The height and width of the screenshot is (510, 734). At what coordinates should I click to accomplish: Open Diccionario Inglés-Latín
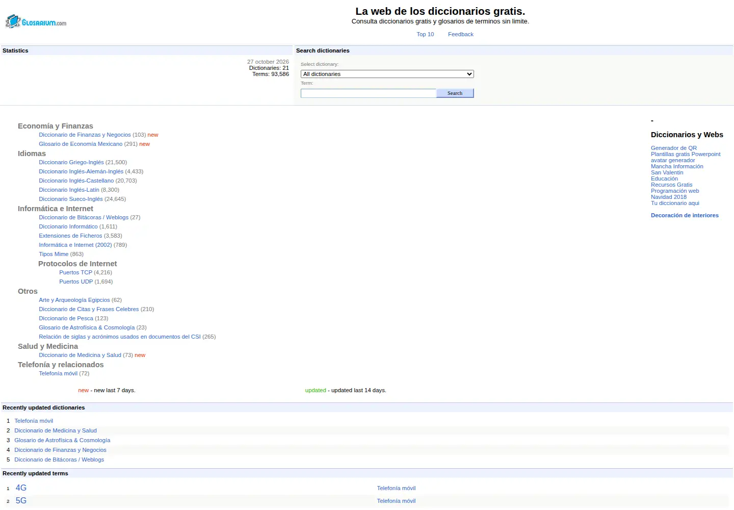click(69, 190)
